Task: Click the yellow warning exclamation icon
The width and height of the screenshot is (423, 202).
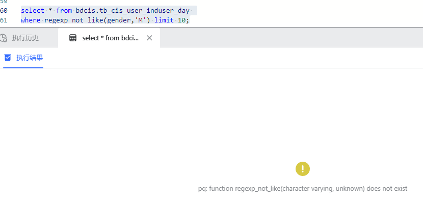Action: pos(303,169)
